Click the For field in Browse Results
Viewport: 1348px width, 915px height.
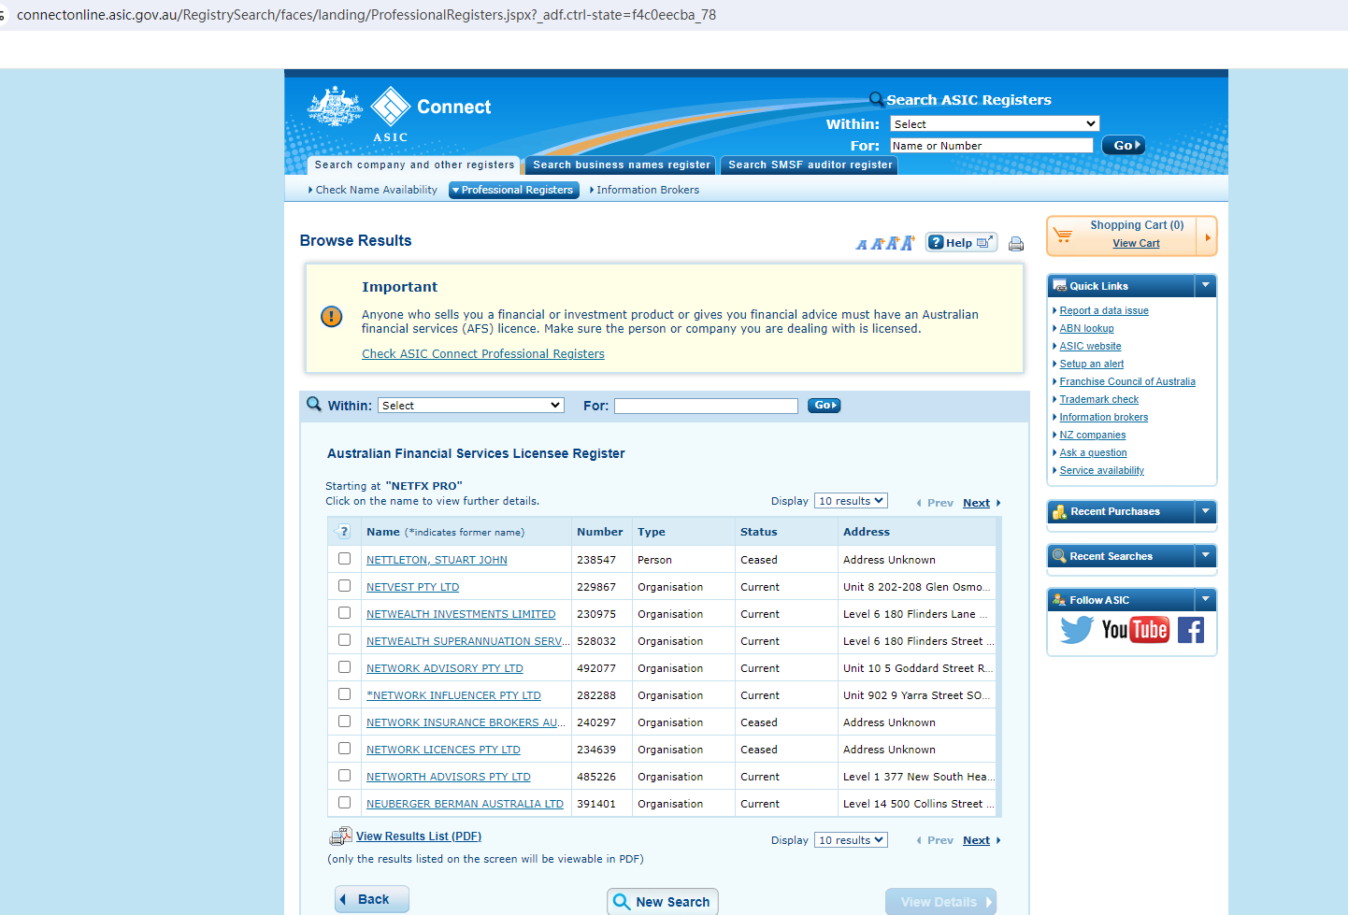706,406
